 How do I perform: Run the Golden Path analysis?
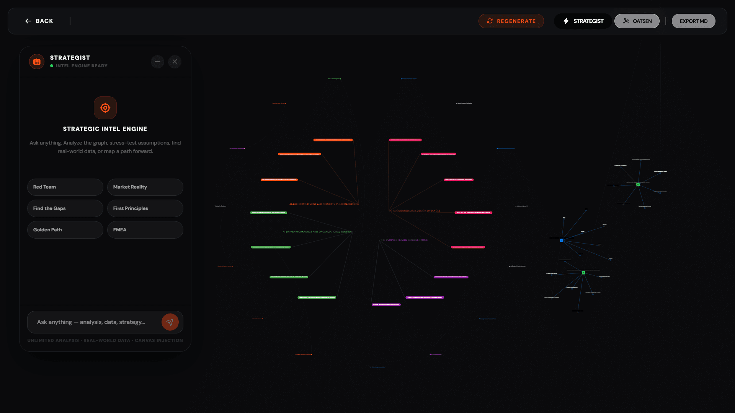click(65, 230)
